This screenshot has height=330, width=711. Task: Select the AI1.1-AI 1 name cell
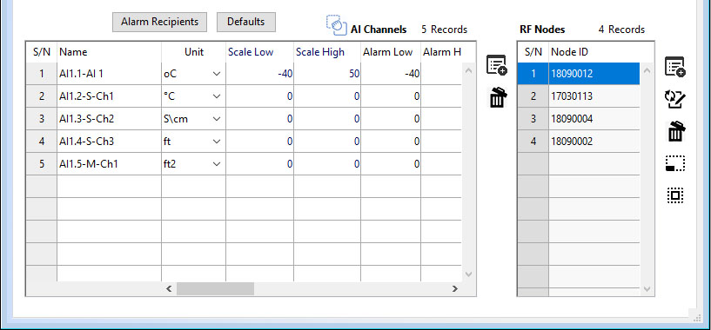109,73
